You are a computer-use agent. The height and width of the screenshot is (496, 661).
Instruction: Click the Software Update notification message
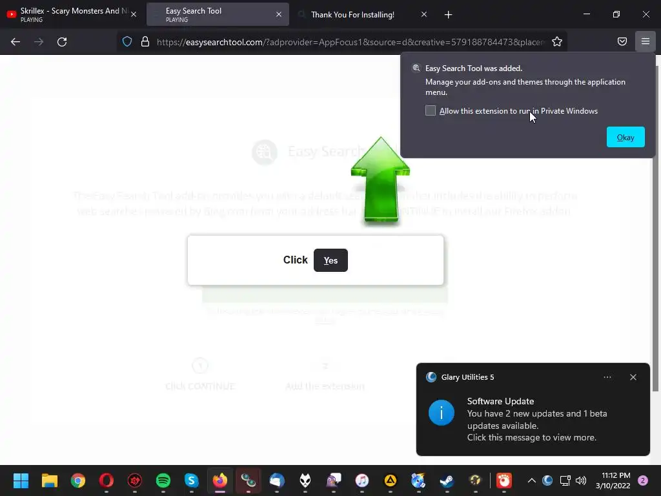pyautogui.click(x=537, y=419)
